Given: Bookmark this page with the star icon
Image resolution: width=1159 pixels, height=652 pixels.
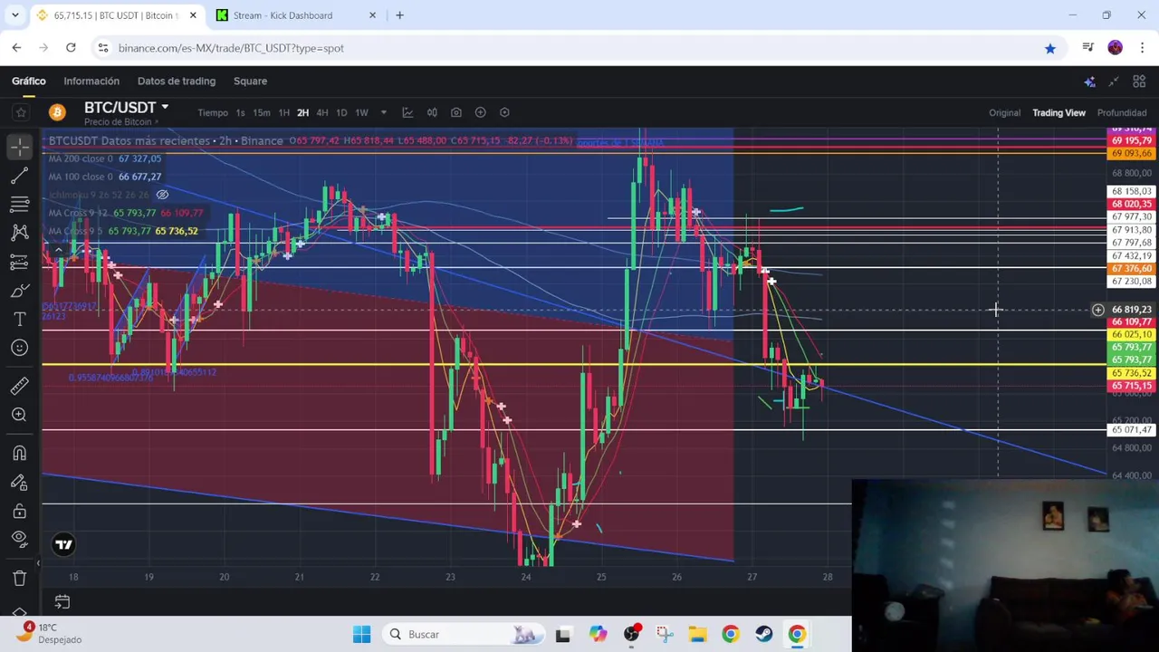Looking at the screenshot, I should (1049, 48).
